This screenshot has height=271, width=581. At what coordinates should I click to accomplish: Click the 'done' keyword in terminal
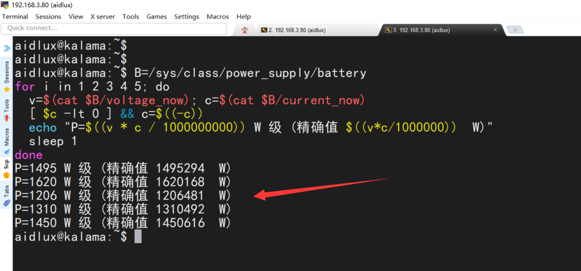click(28, 155)
